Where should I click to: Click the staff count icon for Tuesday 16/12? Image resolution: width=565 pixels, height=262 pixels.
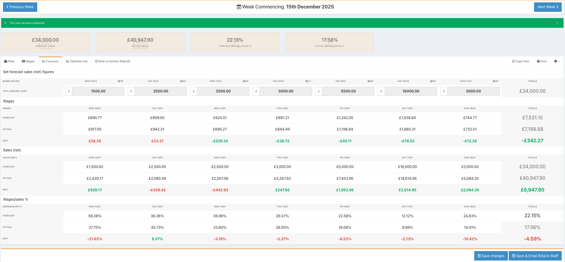[x=181, y=81]
